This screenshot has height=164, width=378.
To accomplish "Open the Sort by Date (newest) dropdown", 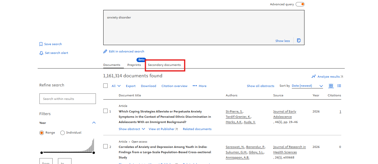I will click(307, 86).
